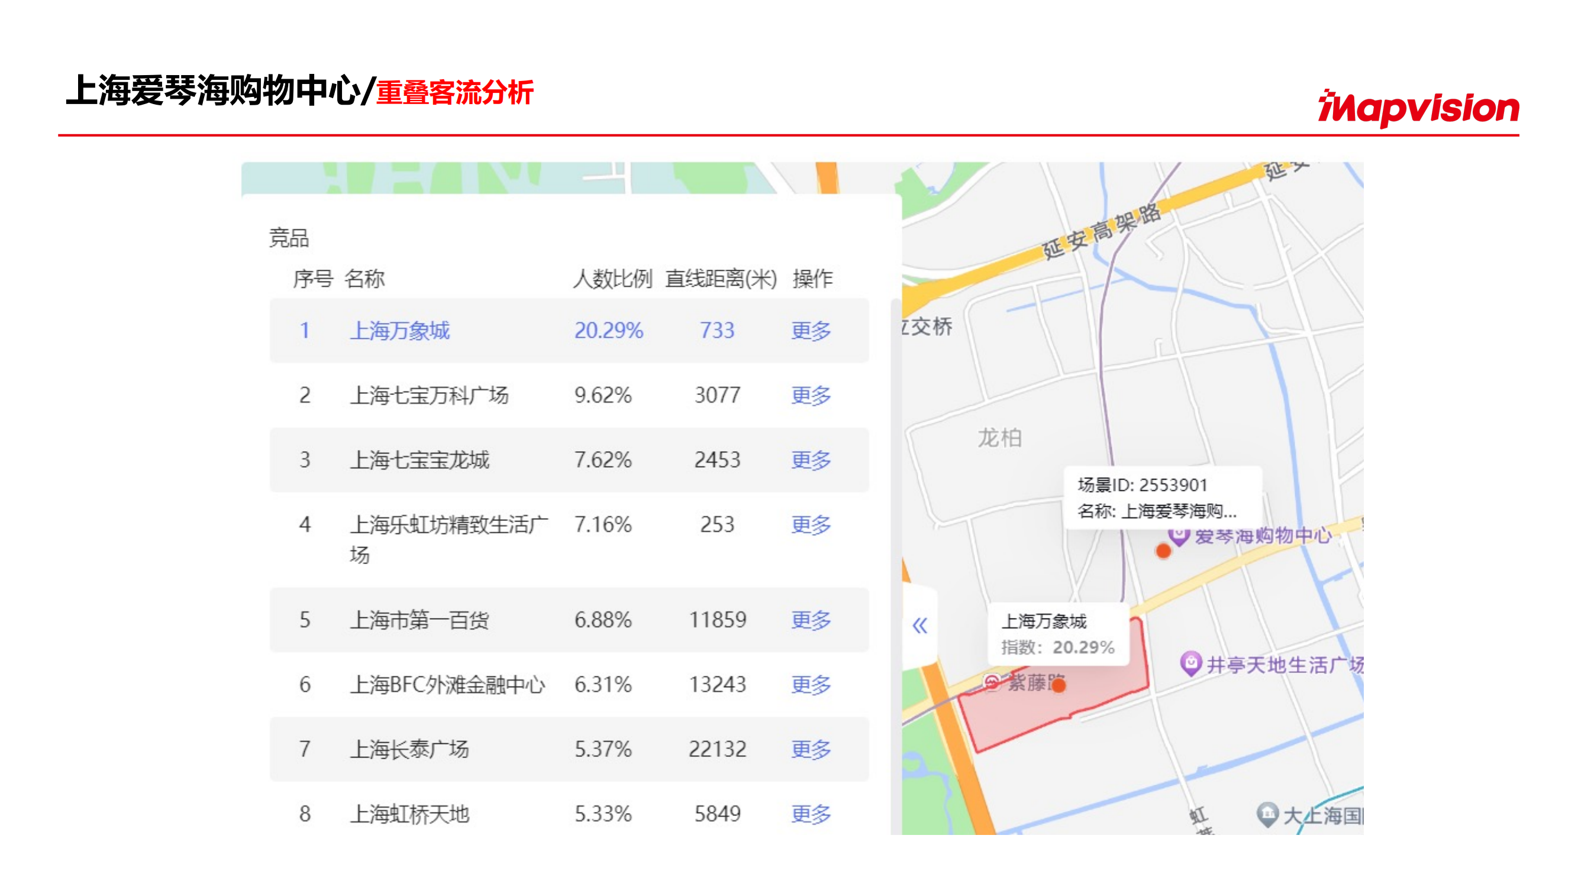Click the 人数比例 column header
The width and height of the screenshot is (1578, 887).
612,279
